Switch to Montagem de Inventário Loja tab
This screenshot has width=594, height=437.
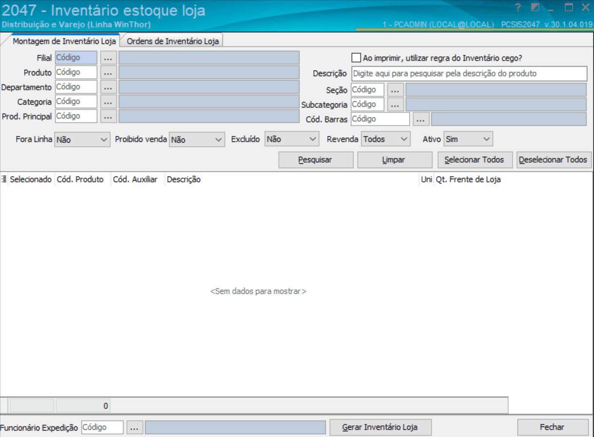coord(64,41)
